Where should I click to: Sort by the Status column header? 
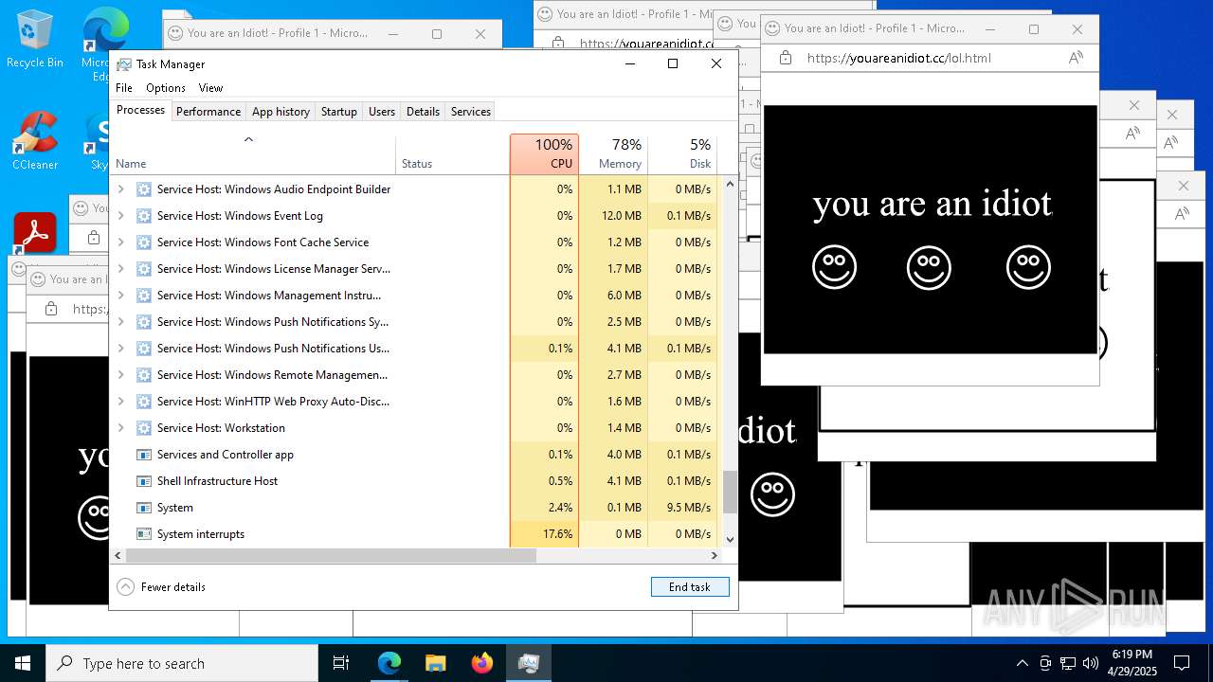[x=452, y=153]
